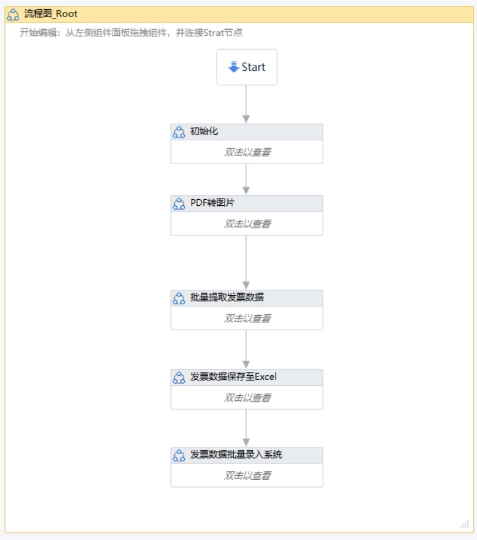This screenshot has height=540, width=477.
Task: Click the 初始化 node icon
Action: (x=179, y=132)
